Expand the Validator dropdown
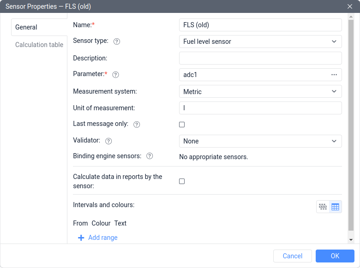360x268 pixels. tap(260, 141)
